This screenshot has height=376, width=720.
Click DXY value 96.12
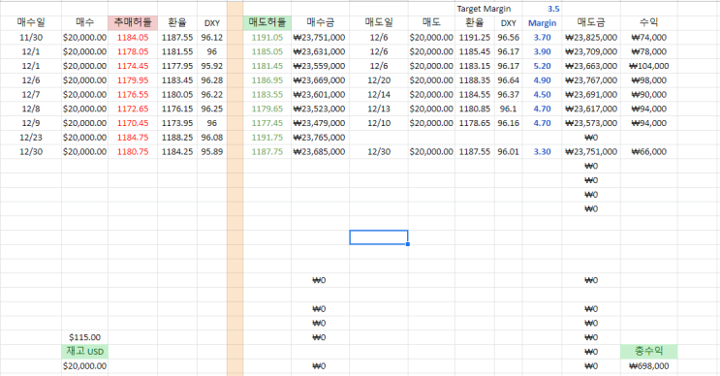211,37
